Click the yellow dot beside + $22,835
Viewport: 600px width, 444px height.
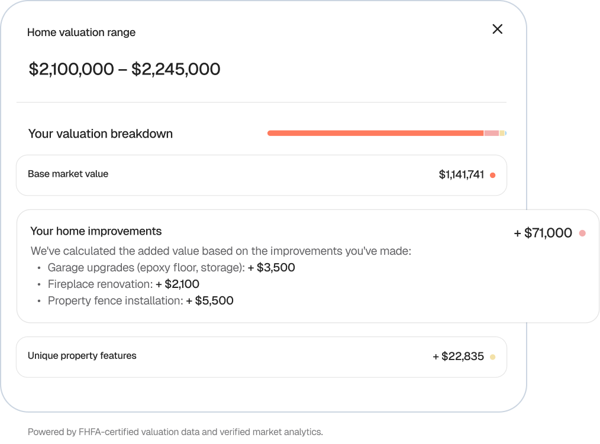[492, 357]
